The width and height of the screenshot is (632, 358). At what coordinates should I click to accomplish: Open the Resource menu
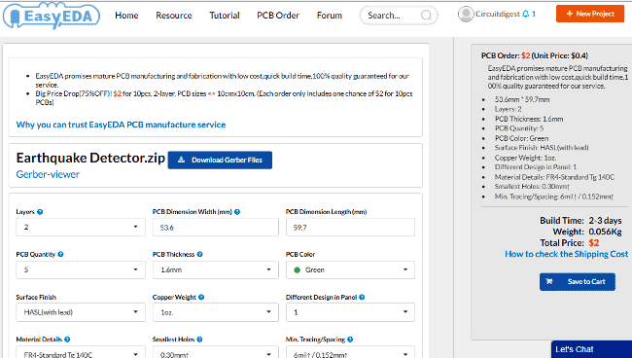[174, 16]
